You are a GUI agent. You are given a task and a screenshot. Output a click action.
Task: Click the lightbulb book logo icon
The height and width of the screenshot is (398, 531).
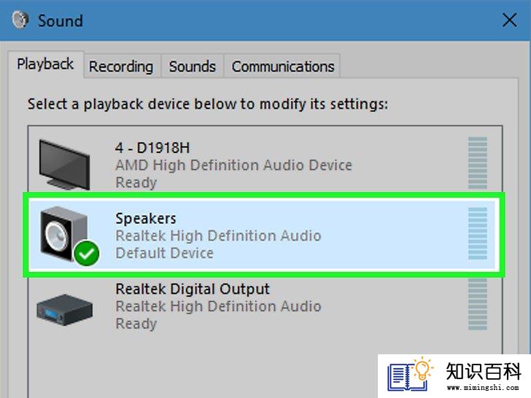410,375
